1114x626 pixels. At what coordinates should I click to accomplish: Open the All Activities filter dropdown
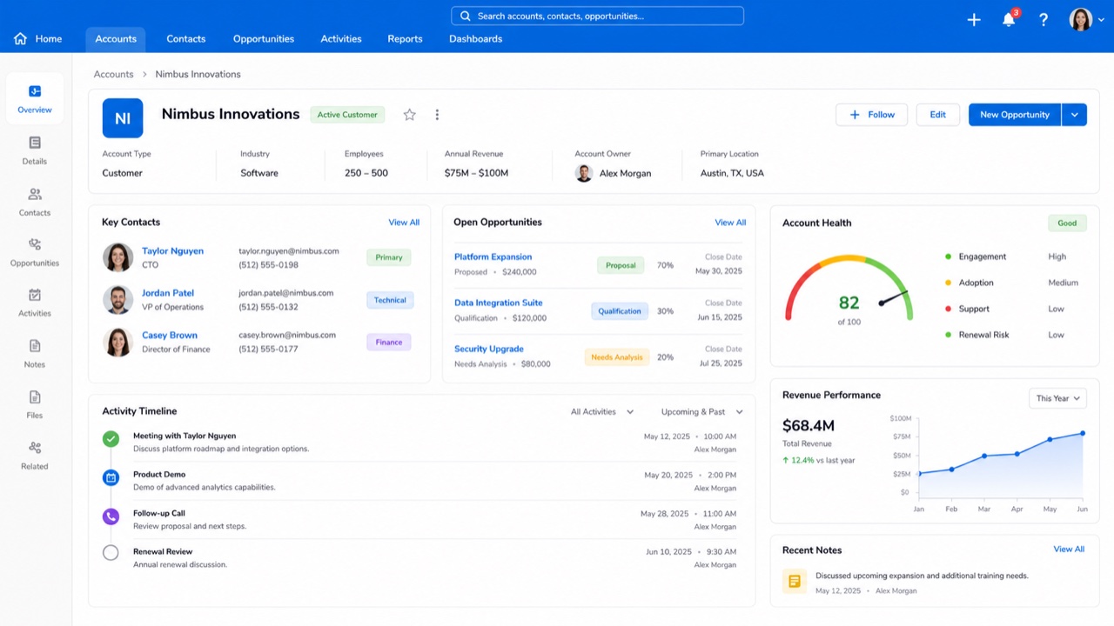pos(602,412)
